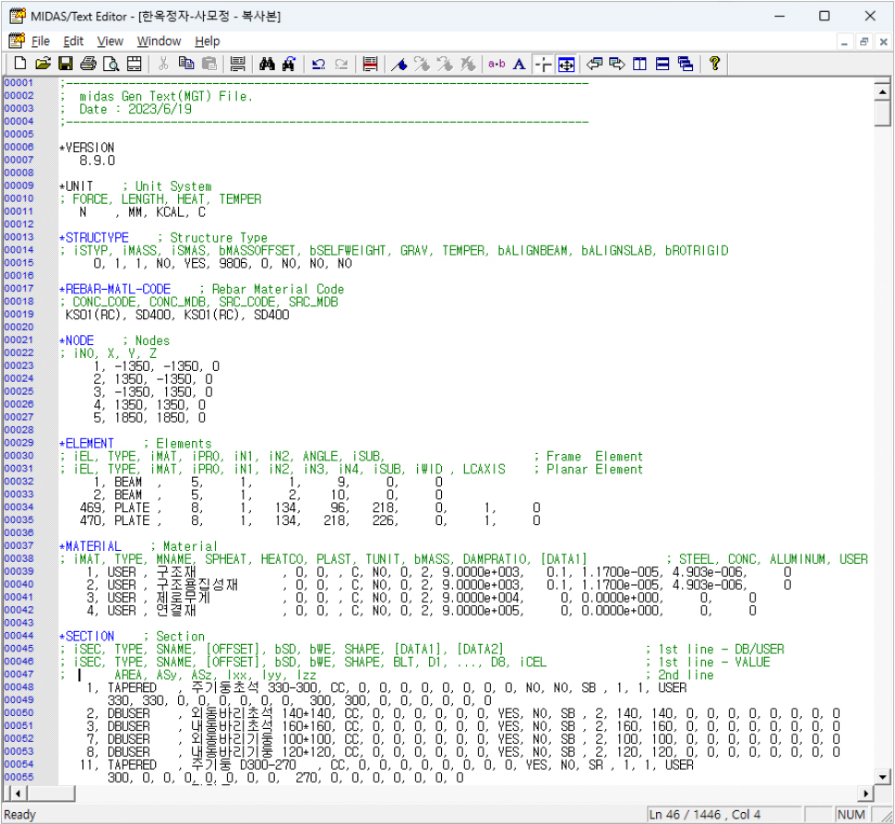The height and width of the screenshot is (824, 895).
Task: Click the New file icon
Action: 20,64
